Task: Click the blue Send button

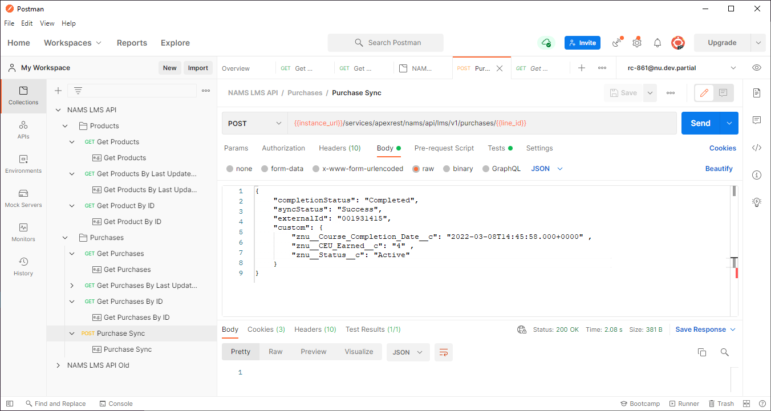Action: click(x=700, y=123)
